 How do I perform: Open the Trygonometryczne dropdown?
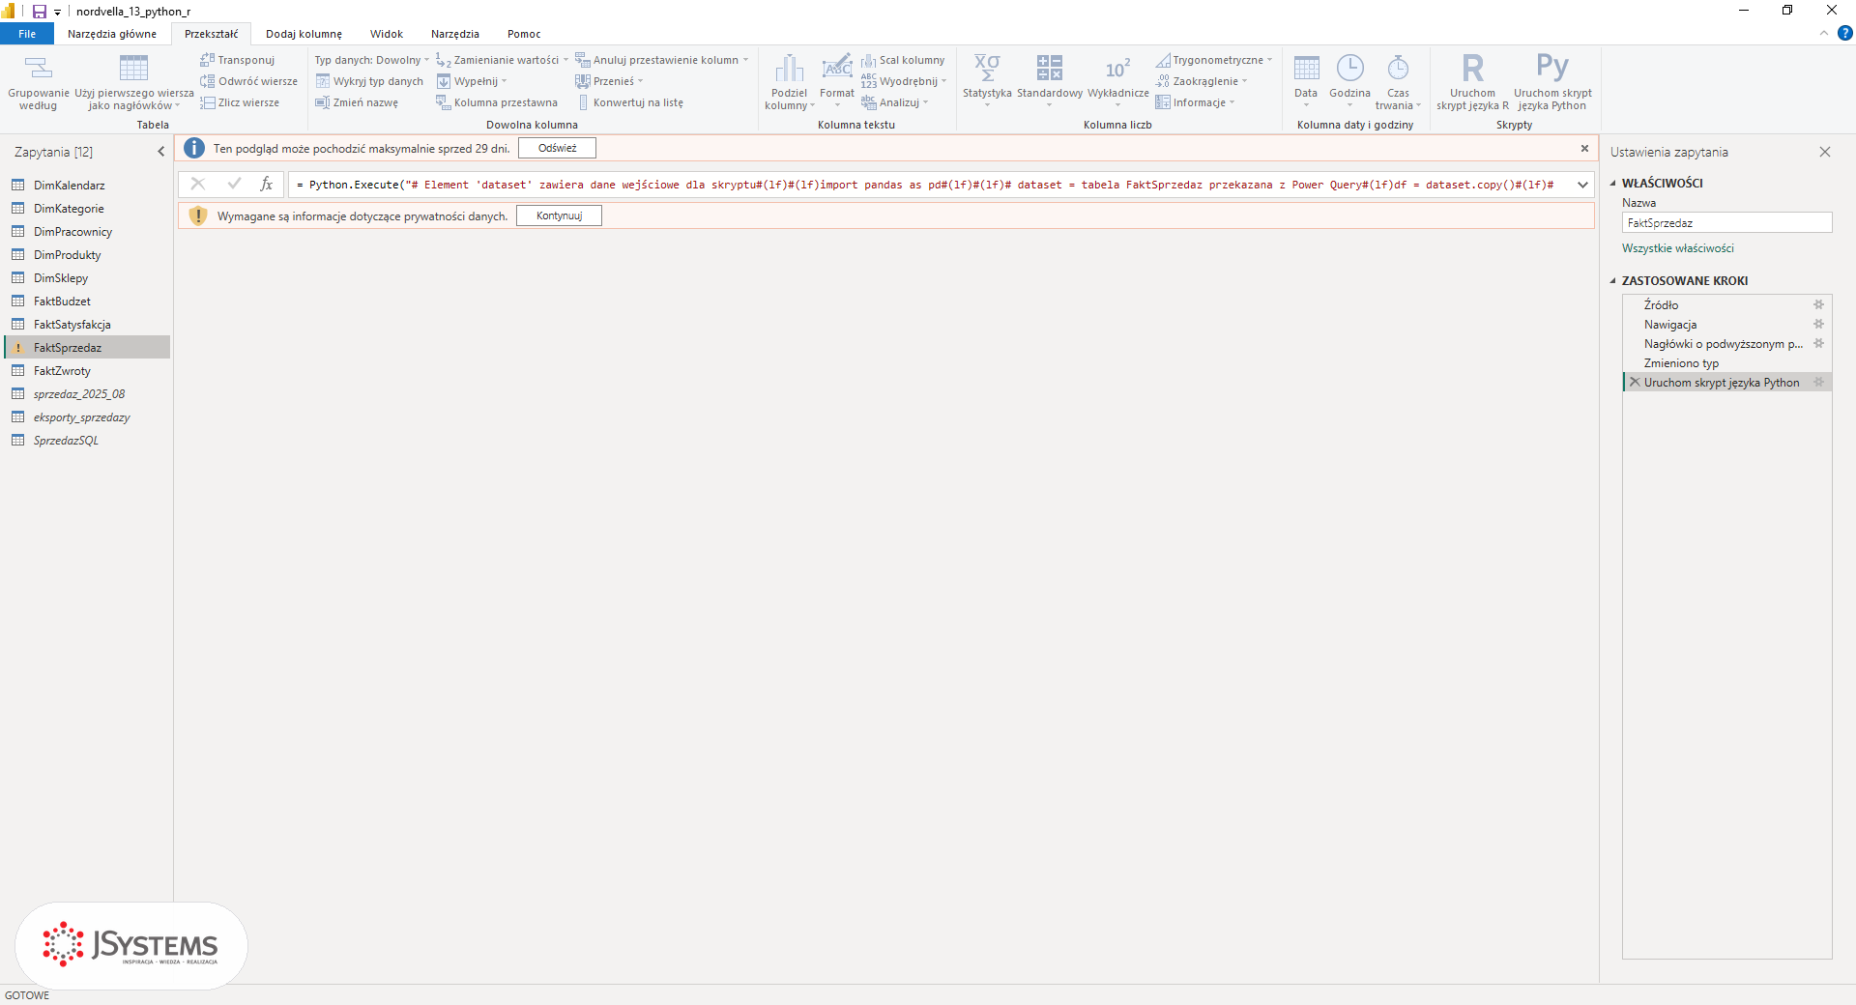[1214, 60]
